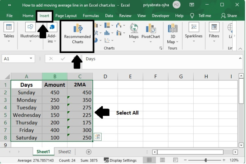The height and width of the screenshot is (164, 246).
Task: Open the PivotChart dropdown arrow
Action: tap(150, 42)
